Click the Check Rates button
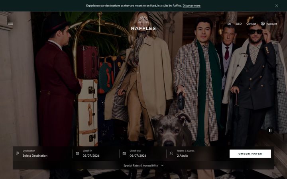The image size is (287, 179). pos(250,154)
